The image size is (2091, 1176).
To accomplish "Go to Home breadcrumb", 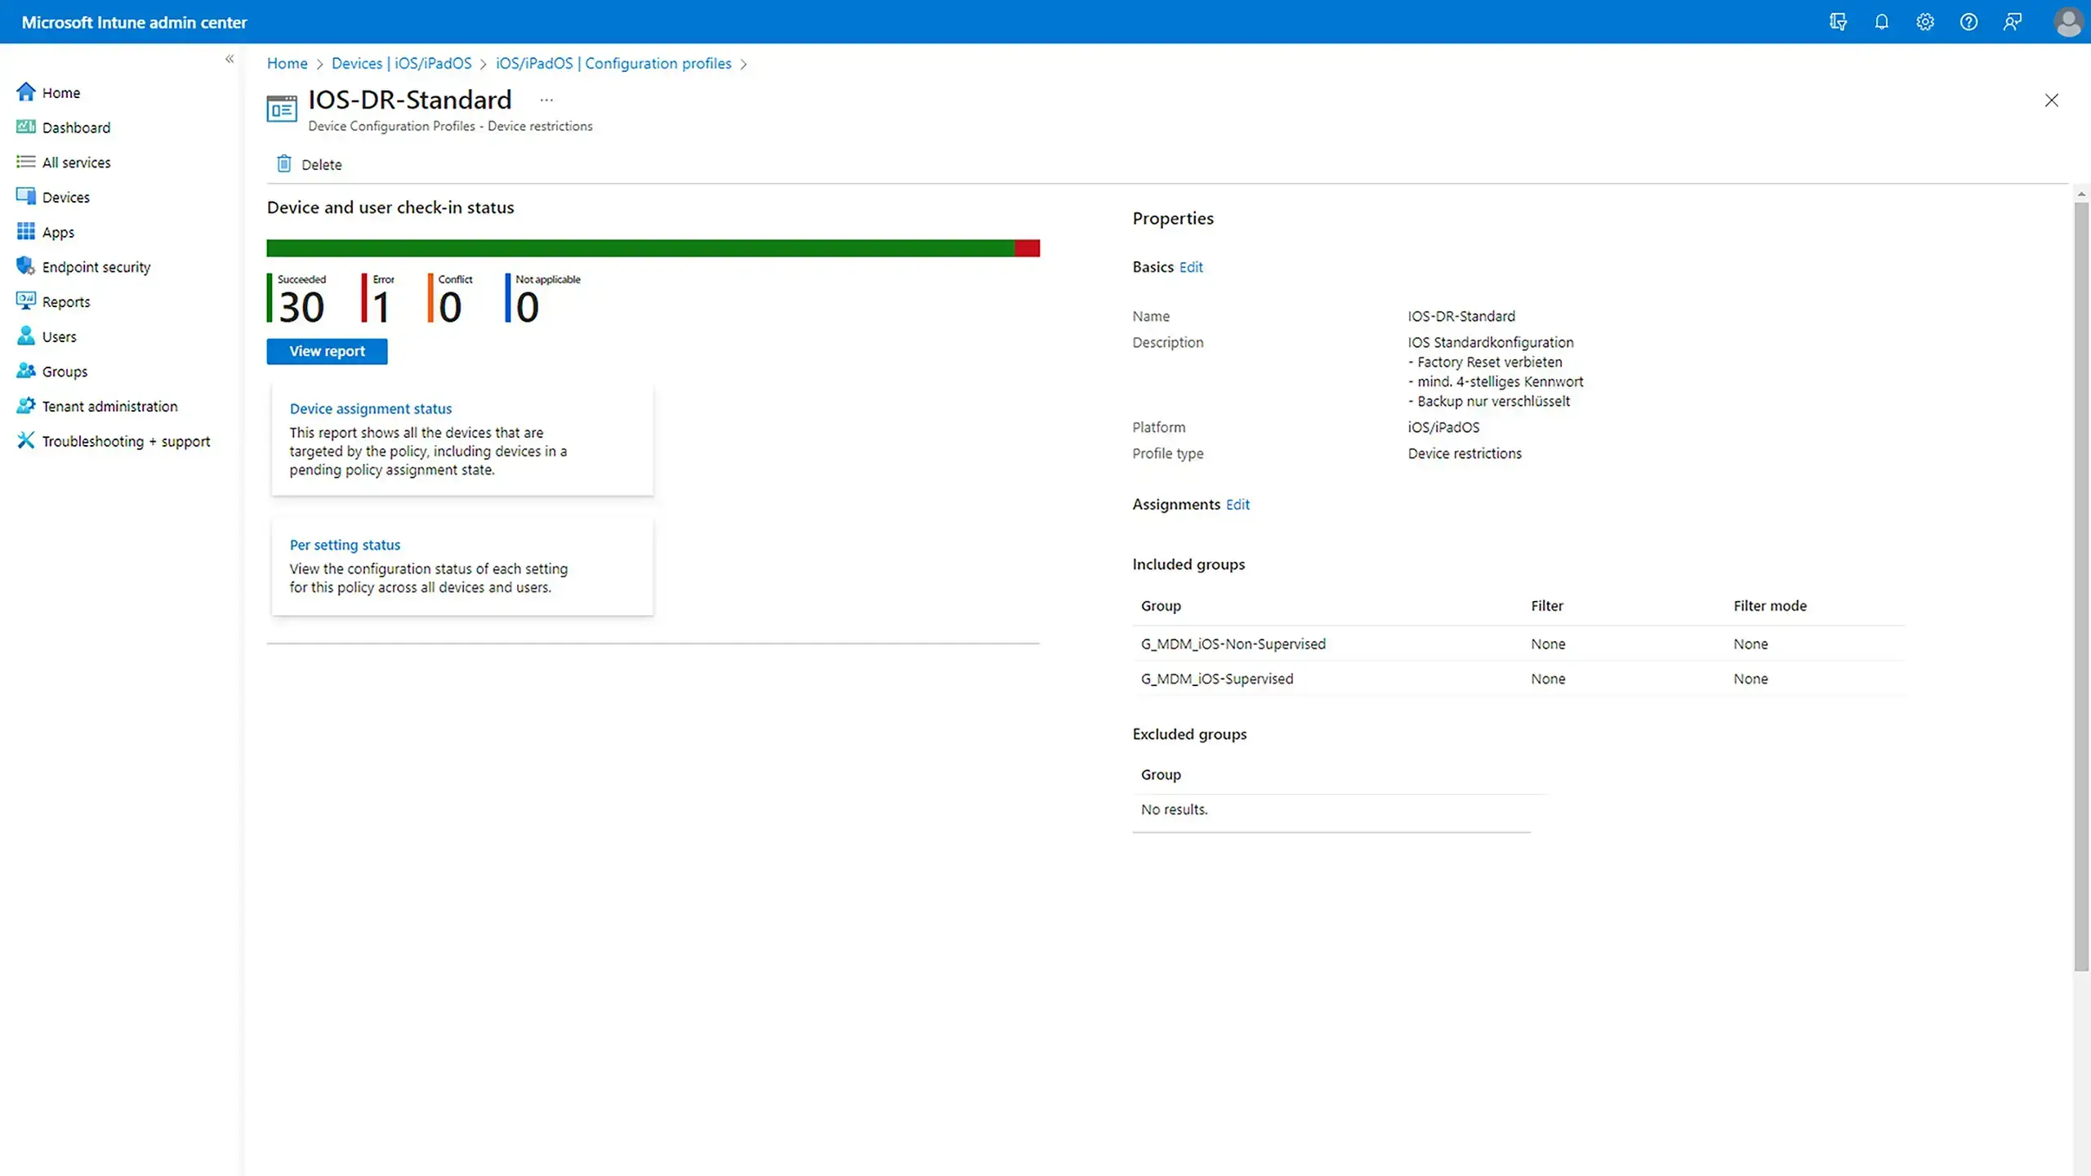I will point(288,64).
